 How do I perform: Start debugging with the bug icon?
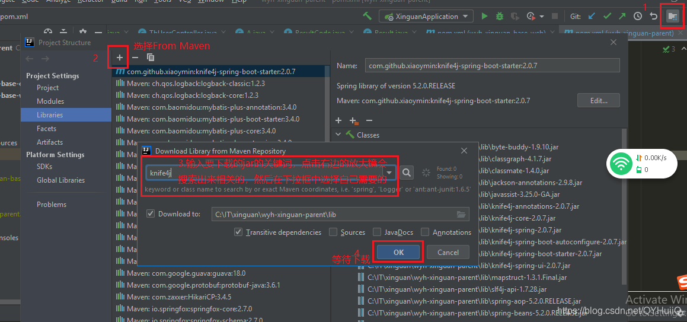pyautogui.click(x=500, y=17)
